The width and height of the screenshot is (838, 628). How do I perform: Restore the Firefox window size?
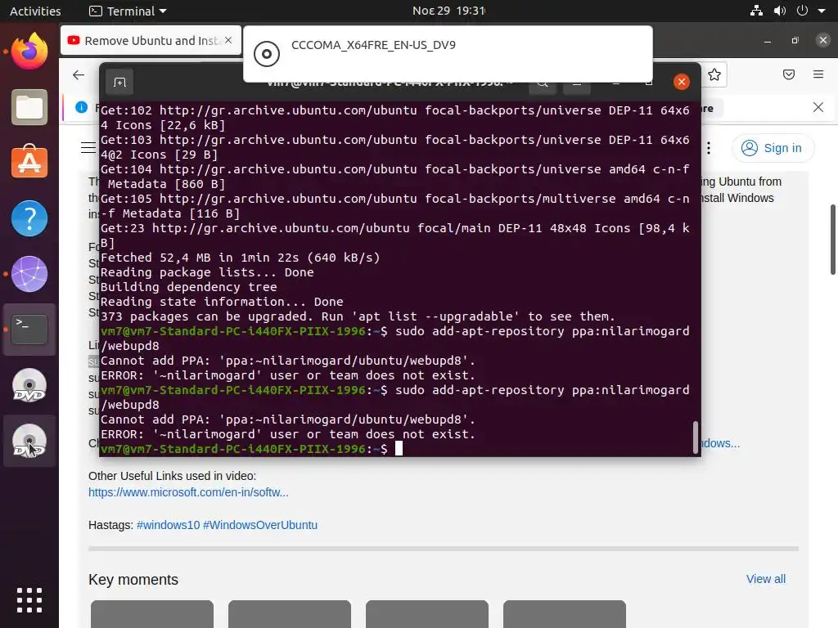pyautogui.click(x=795, y=41)
